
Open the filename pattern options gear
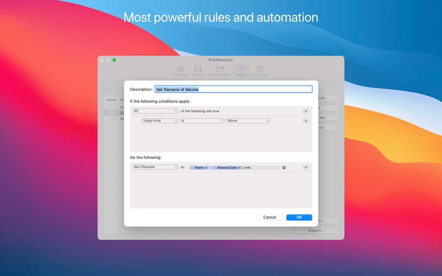[284, 167]
